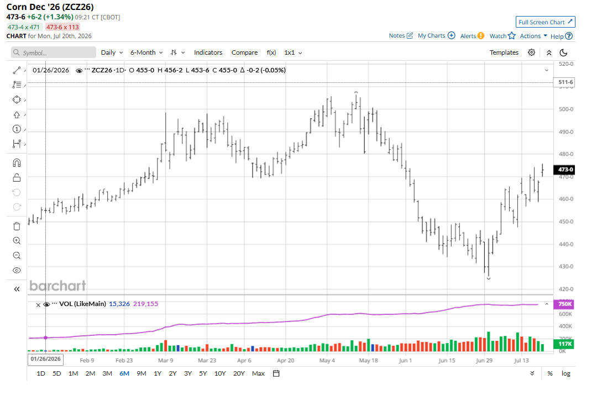
Task: Open the Help link
Action: pos(561,36)
